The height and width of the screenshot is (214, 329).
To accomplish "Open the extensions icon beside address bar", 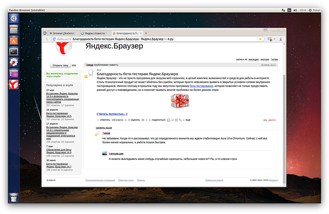I will pyautogui.click(x=270, y=39).
